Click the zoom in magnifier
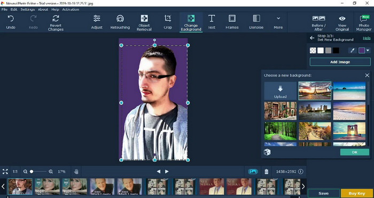Screen dimensions: 374x198 point(51,171)
